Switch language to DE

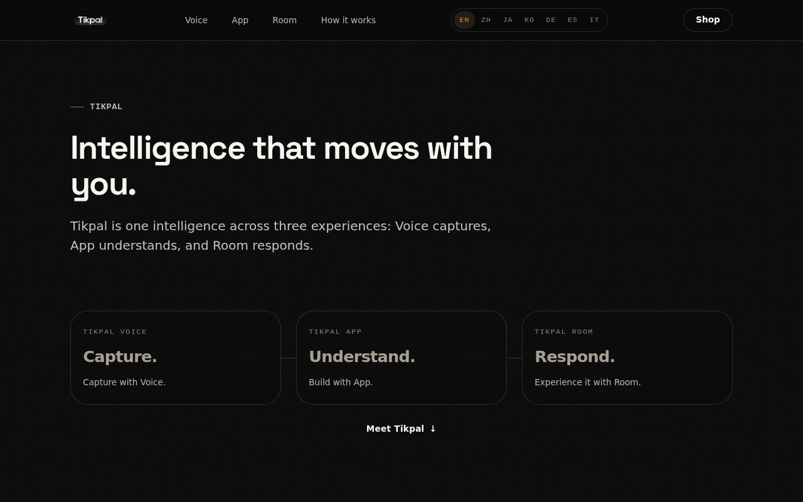551,20
